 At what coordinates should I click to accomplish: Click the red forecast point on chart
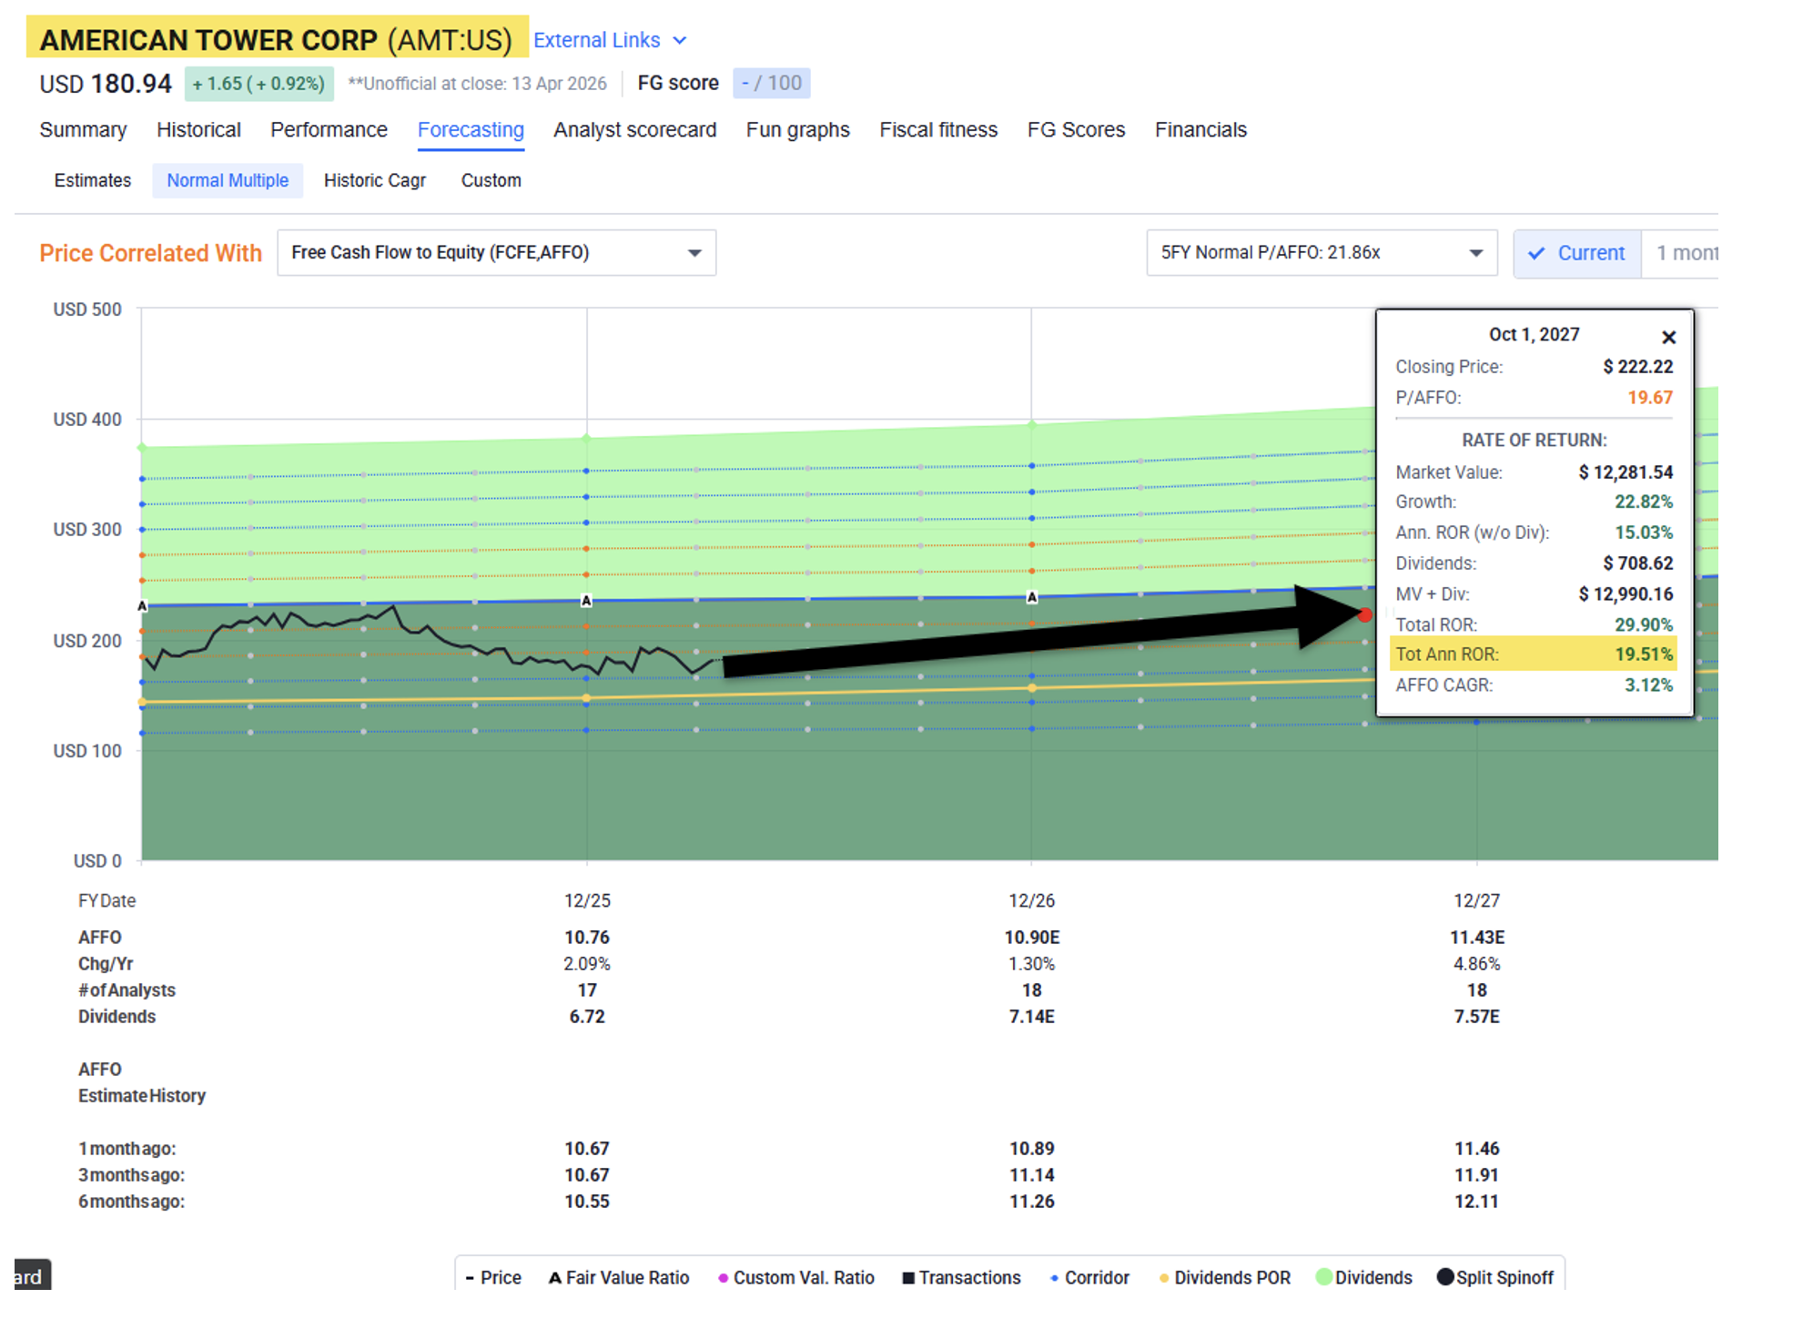[x=1364, y=615]
